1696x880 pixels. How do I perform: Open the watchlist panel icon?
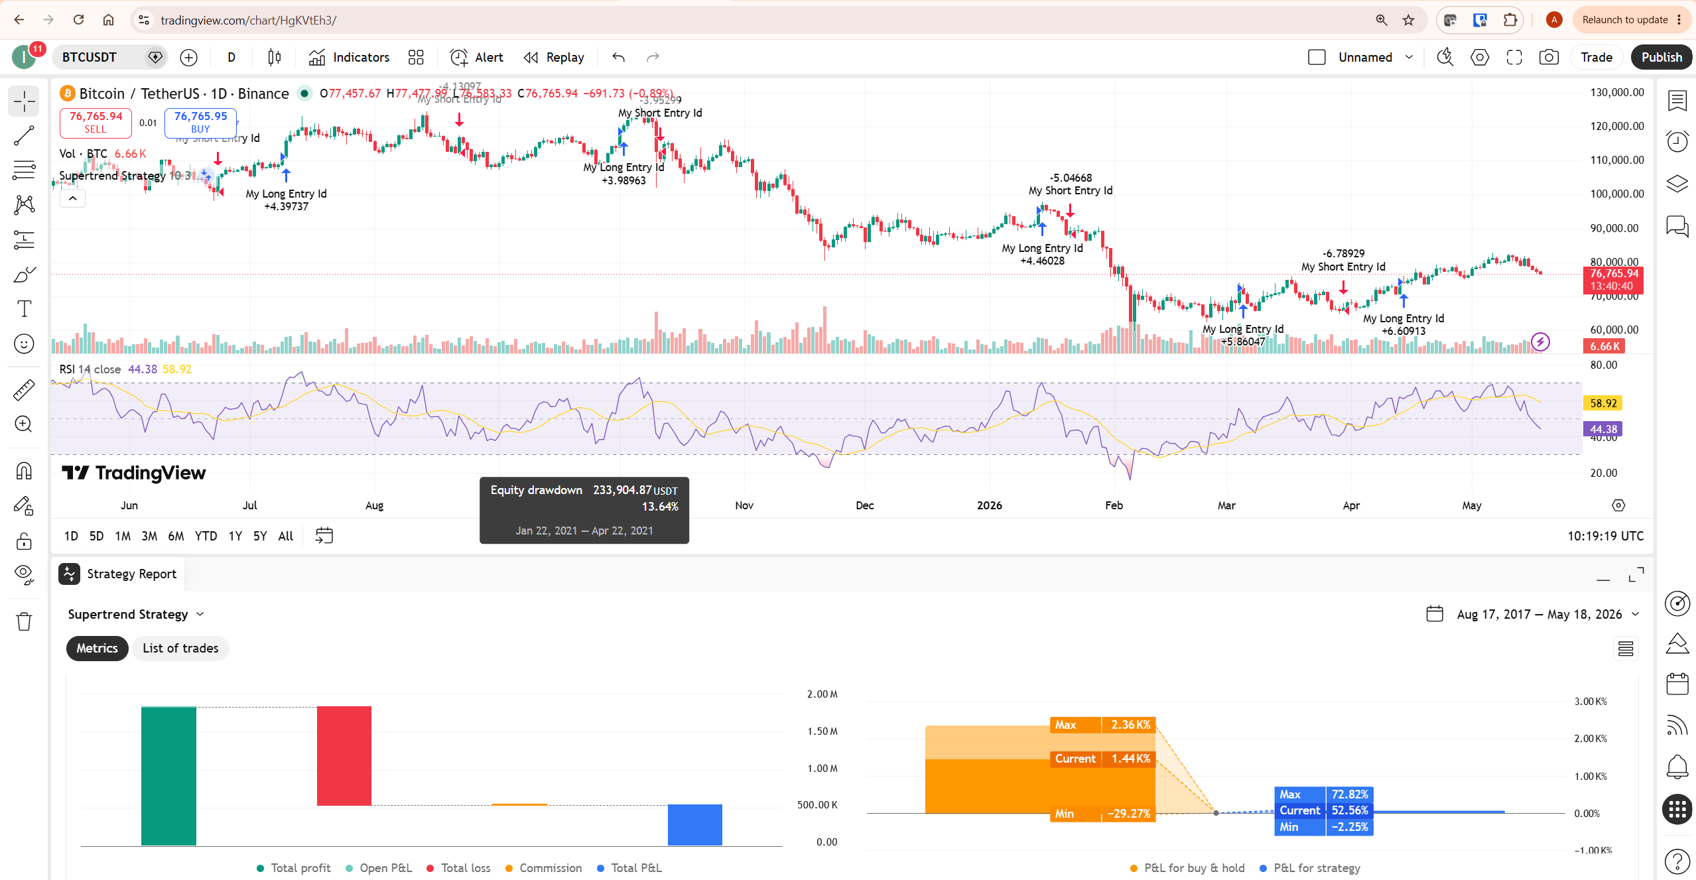click(1677, 101)
